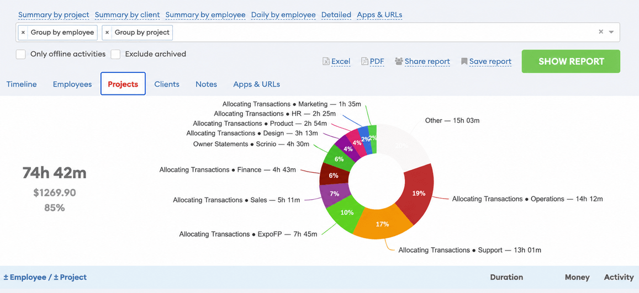Select Daily by employee preset
This screenshot has width=639, height=293.
tap(283, 15)
